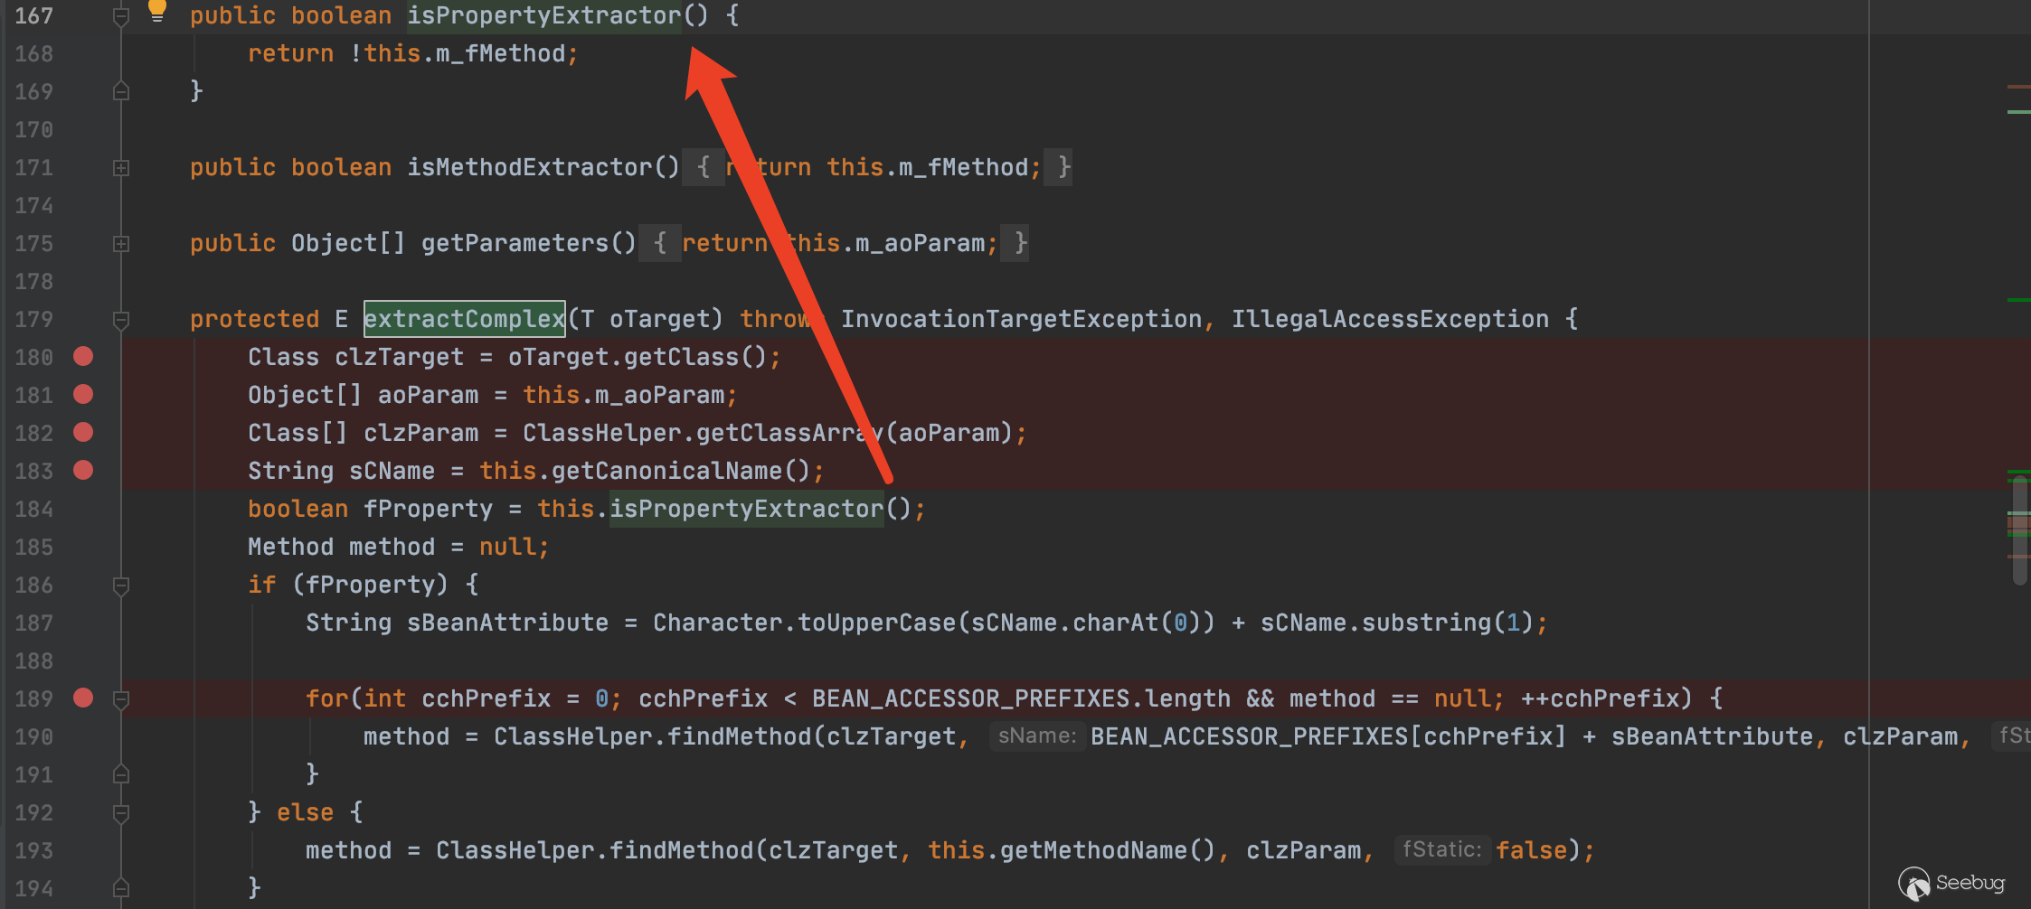Click the fold-end marker on line 191

point(121,774)
